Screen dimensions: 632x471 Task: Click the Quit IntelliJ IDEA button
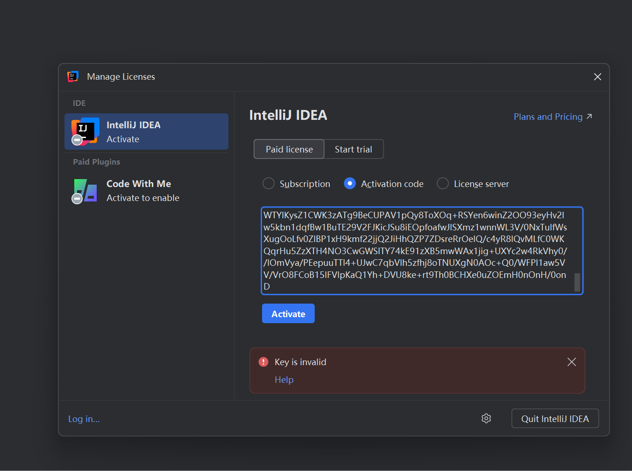[555, 418]
